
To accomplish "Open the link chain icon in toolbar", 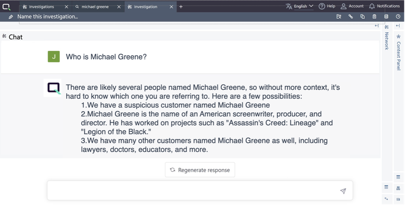I will coord(350,17).
